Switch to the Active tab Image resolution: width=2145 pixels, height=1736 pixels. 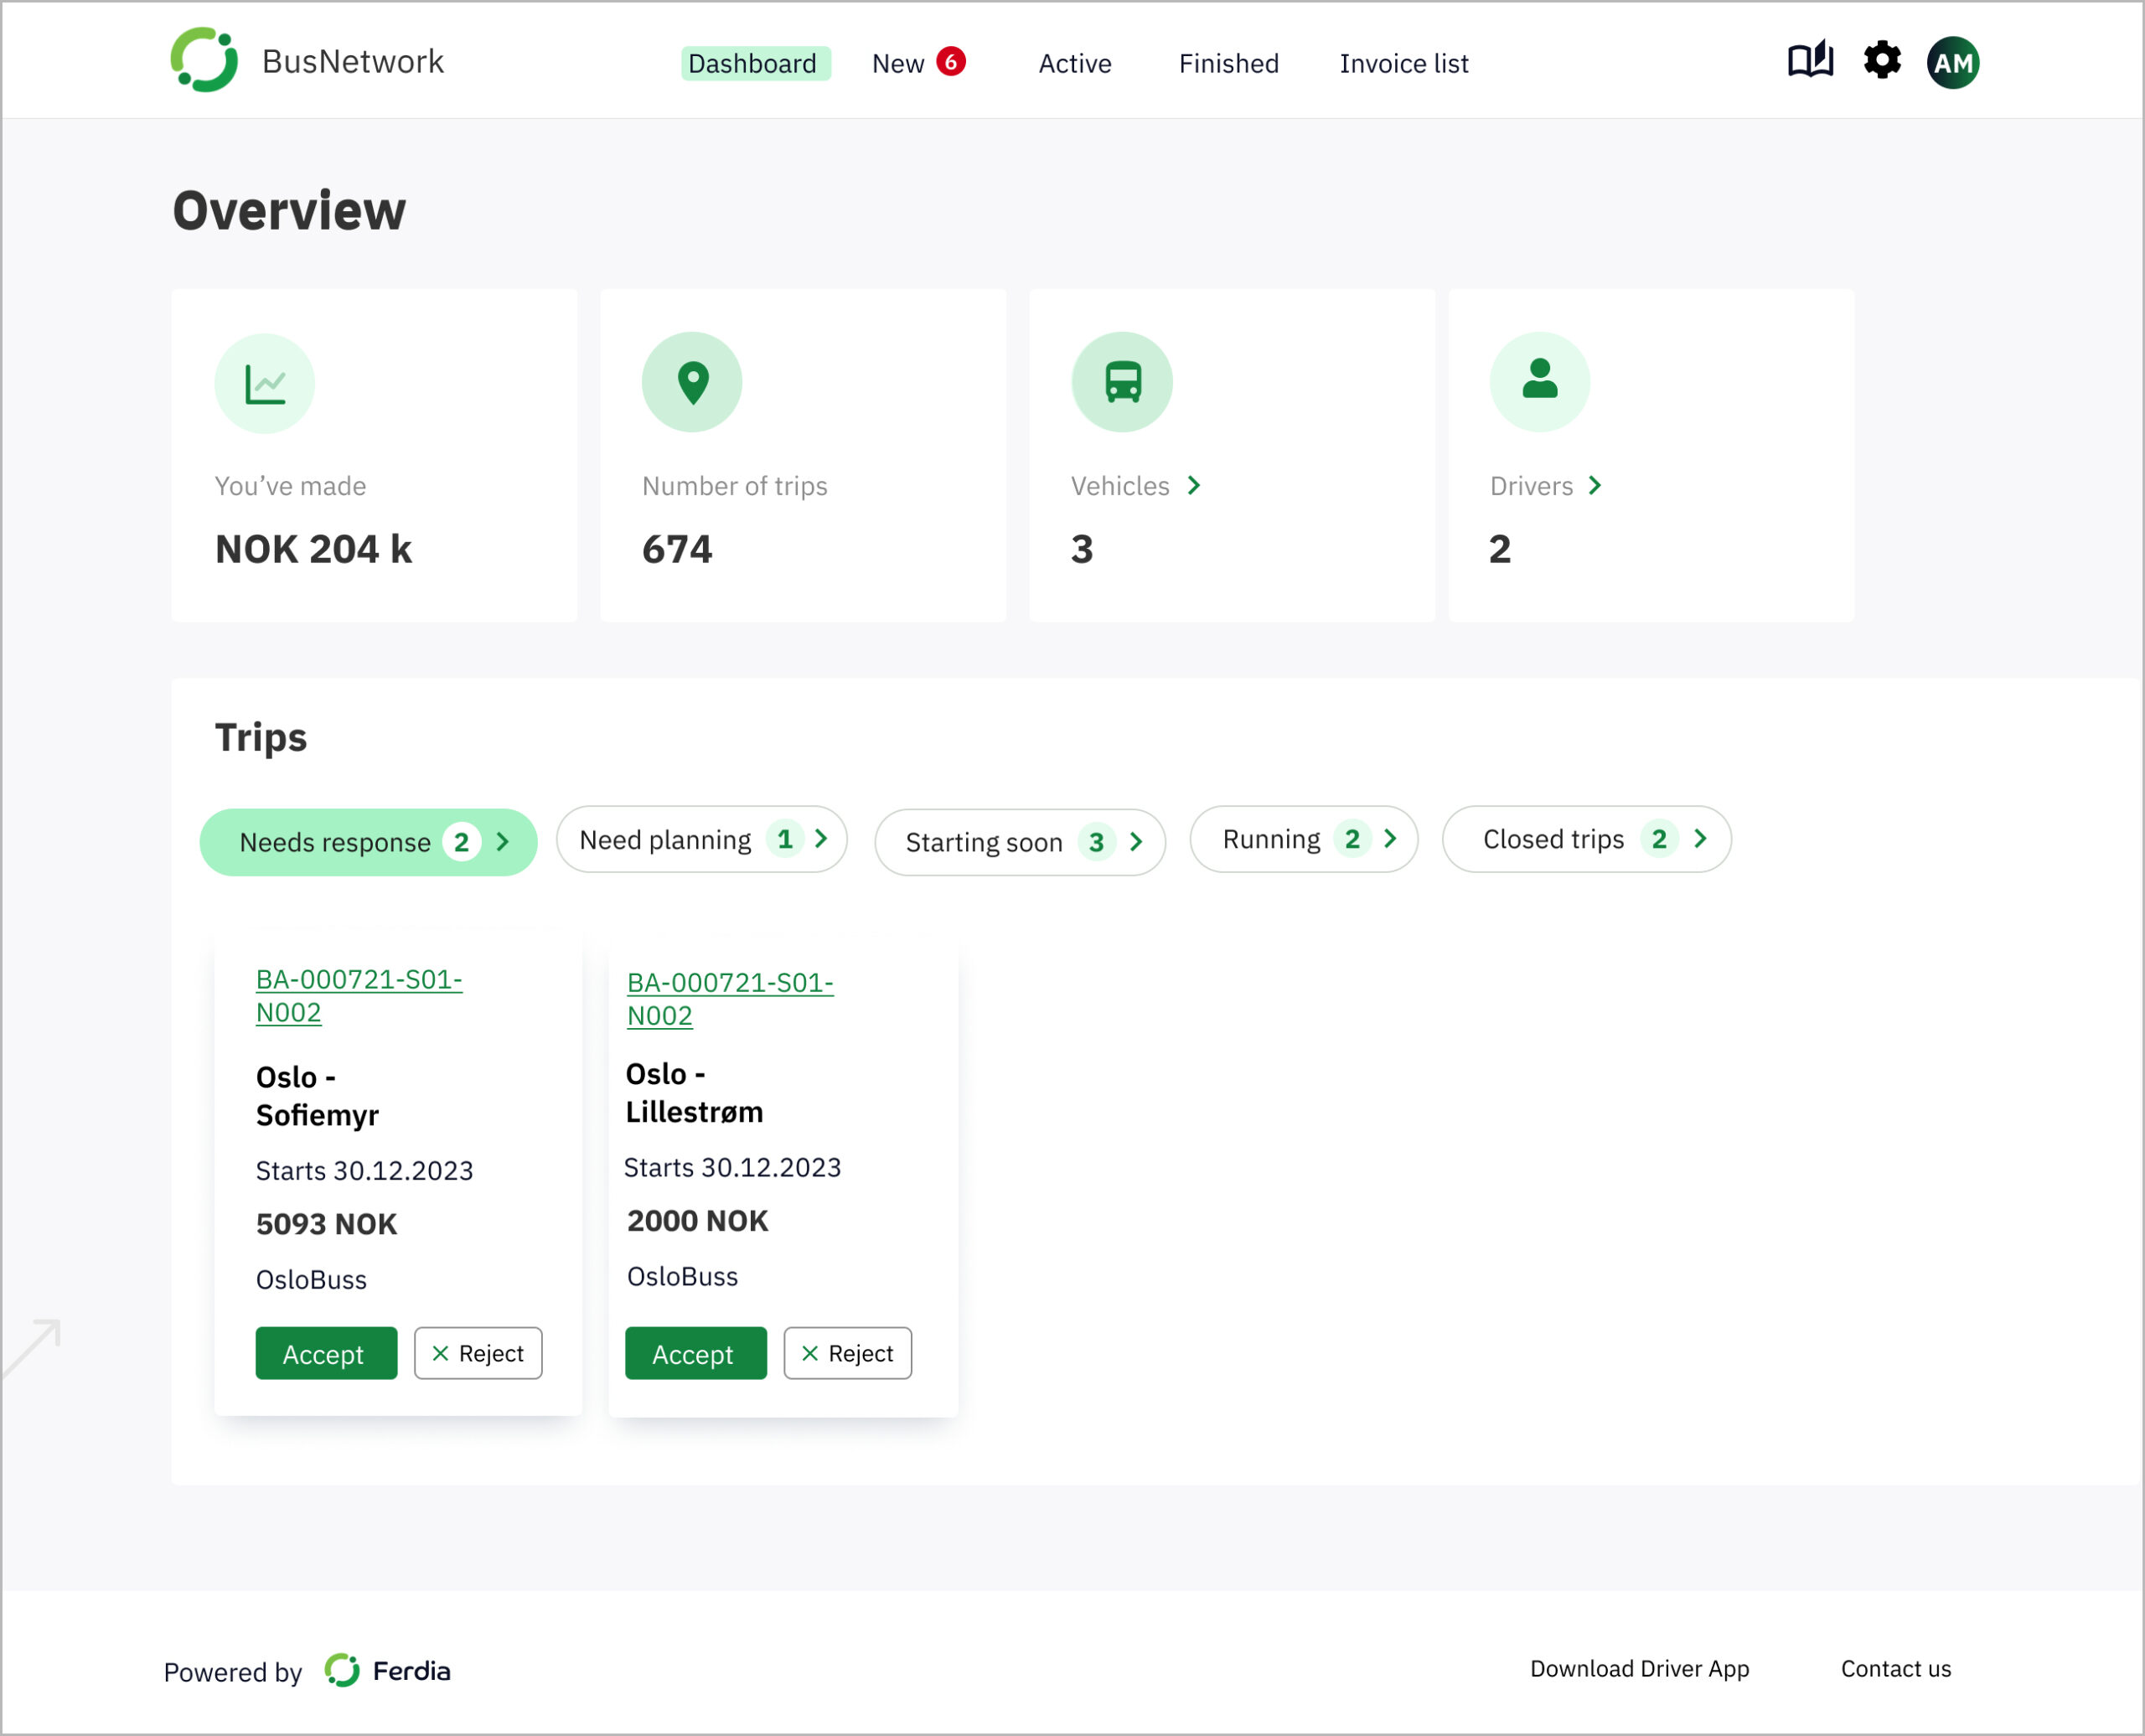1075,64
